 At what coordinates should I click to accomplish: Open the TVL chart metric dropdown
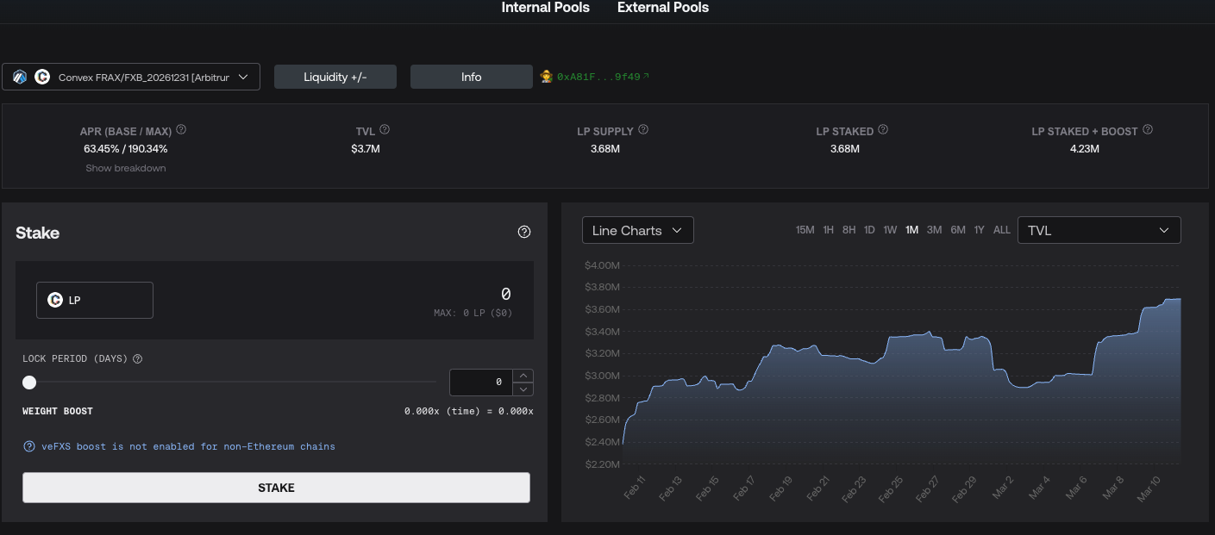coord(1099,230)
